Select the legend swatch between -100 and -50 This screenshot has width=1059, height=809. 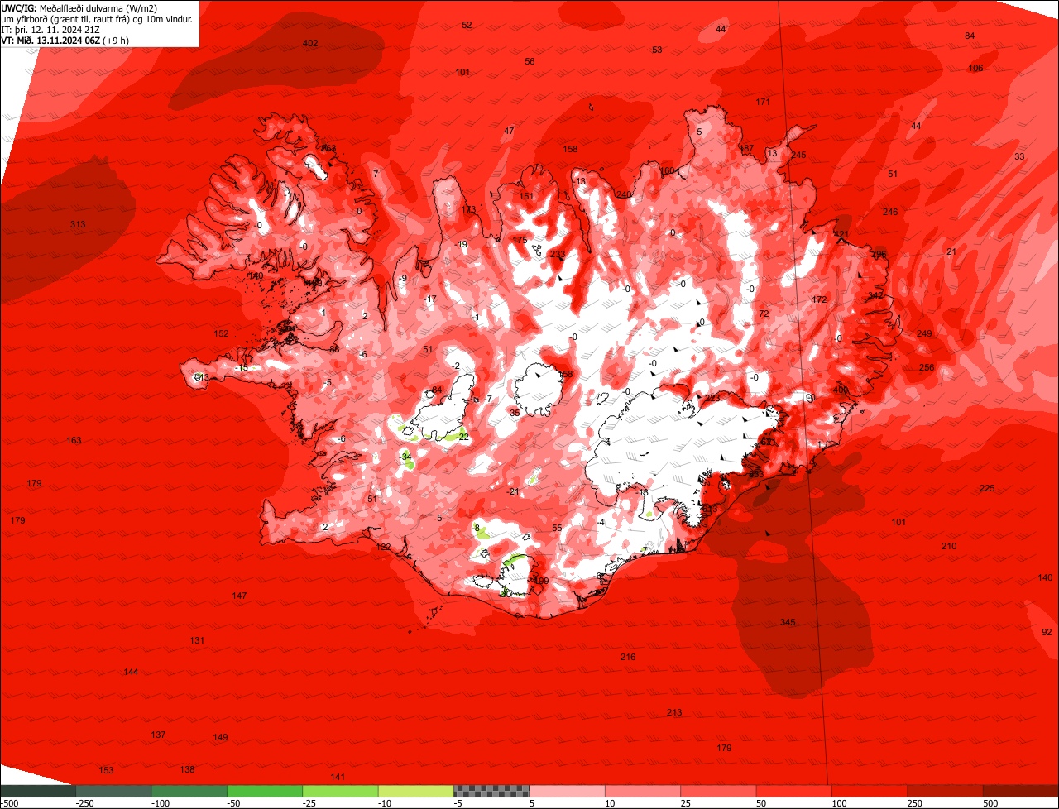click(189, 791)
